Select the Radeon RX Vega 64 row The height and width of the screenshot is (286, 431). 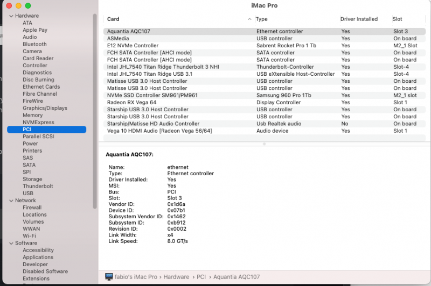tap(265, 102)
